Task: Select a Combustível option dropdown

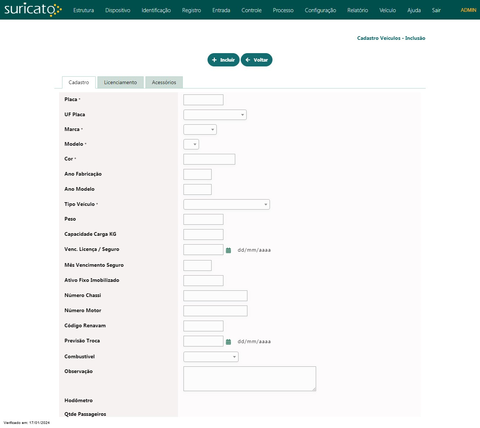Action: coord(211,357)
